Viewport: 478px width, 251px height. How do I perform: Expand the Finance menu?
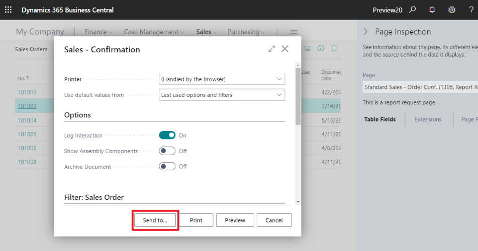point(99,32)
